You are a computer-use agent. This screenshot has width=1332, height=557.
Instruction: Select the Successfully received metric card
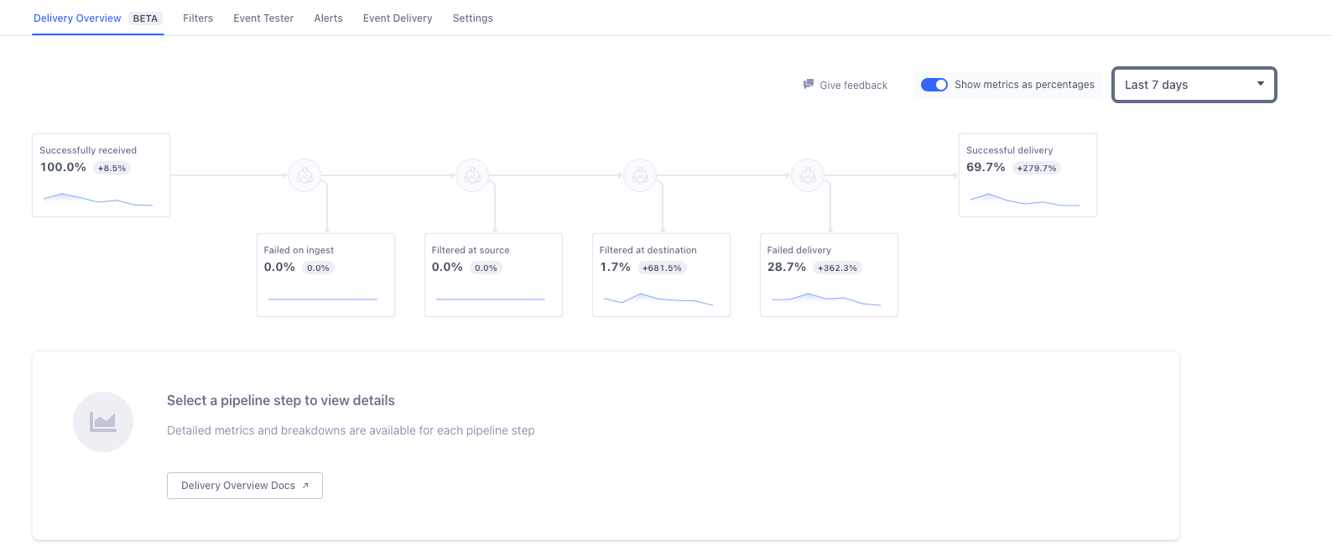coord(101,174)
